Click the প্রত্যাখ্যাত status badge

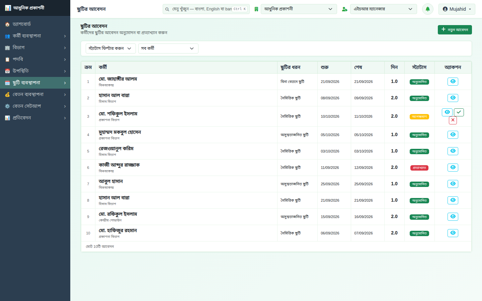(x=419, y=168)
